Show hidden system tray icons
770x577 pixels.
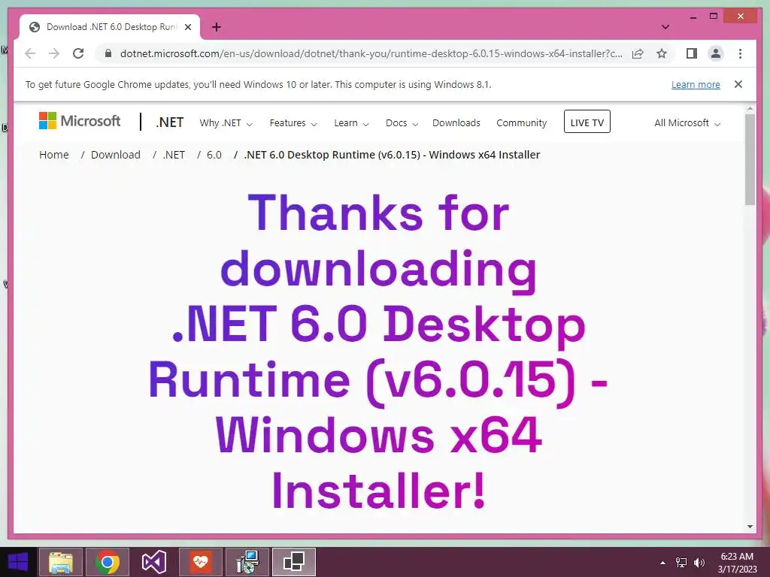click(x=662, y=563)
